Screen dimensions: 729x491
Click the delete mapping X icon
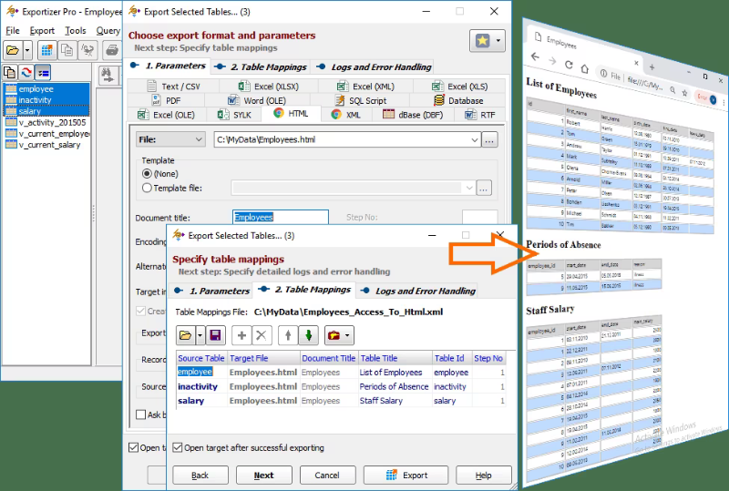pyautogui.click(x=262, y=335)
